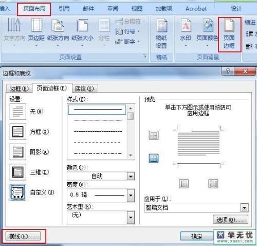Open the 分隔符 breaks menu

pyautogui.click(x=131, y=22)
